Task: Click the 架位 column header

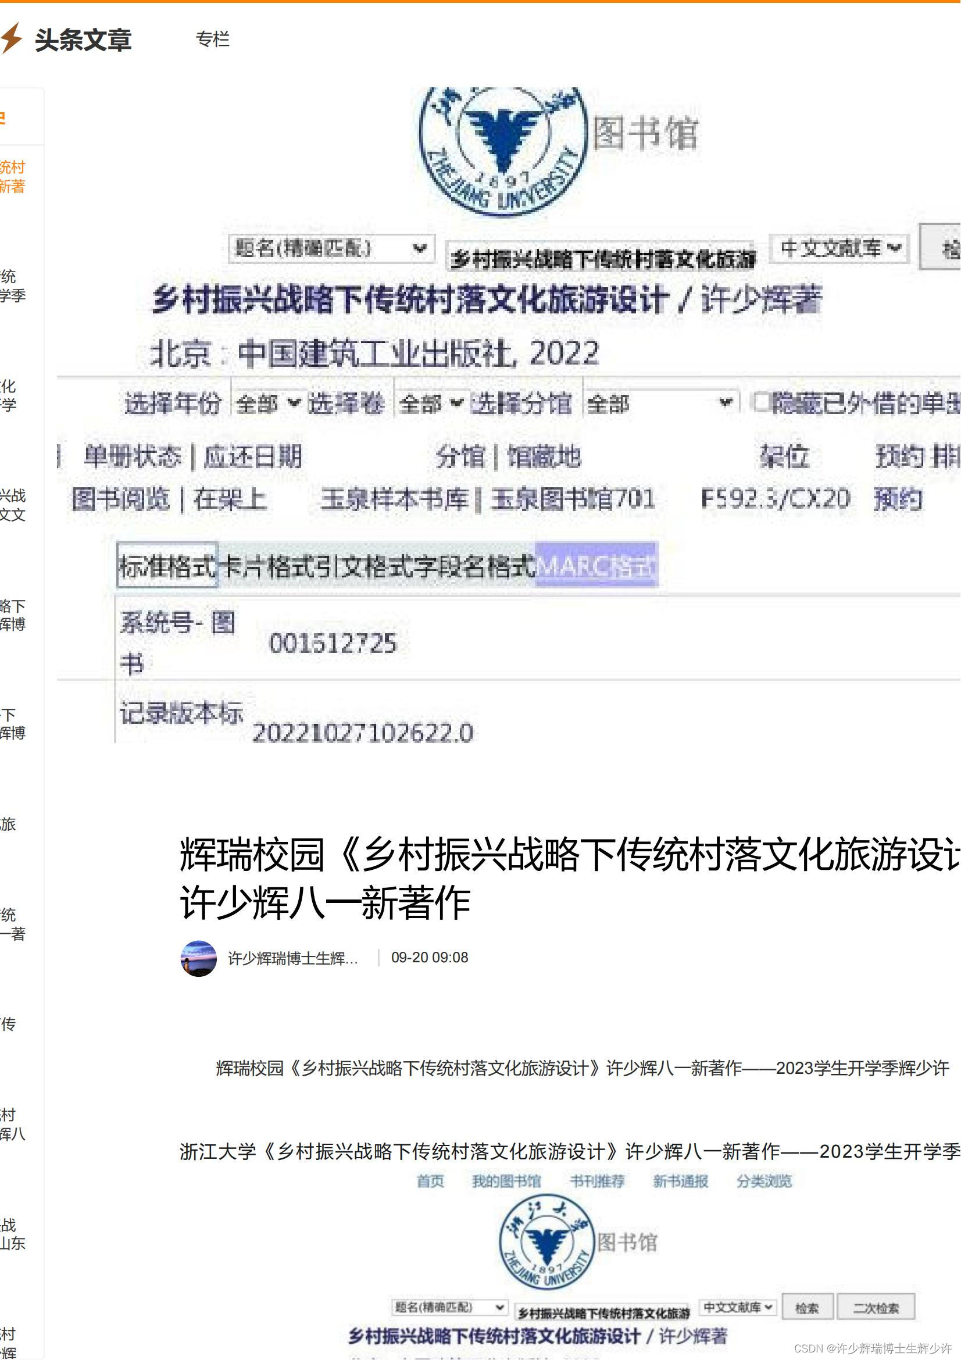Action: [x=784, y=456]
